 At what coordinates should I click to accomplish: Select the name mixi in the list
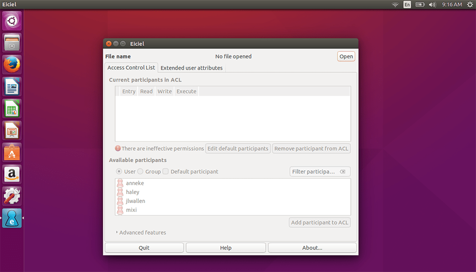point(131,210)
